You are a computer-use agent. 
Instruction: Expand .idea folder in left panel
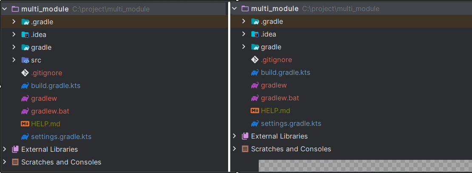click(x=14, y=34)
